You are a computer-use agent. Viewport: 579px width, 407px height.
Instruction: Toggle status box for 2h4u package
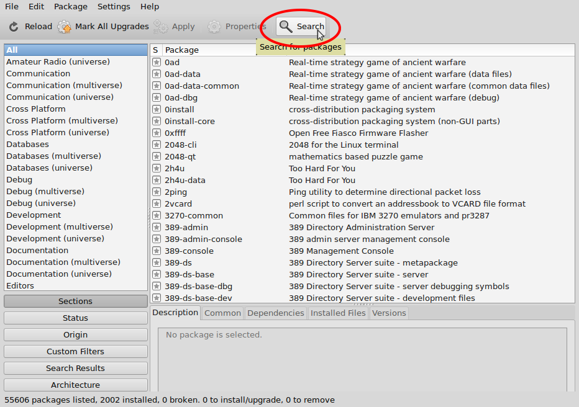[x=157, y=169]
